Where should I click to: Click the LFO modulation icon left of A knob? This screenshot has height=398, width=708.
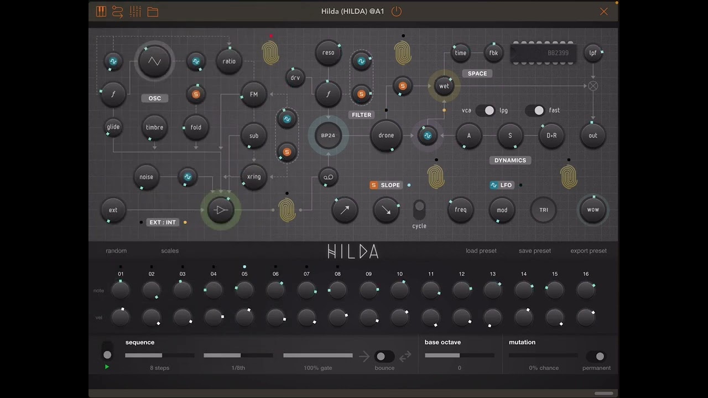point(427,135)
